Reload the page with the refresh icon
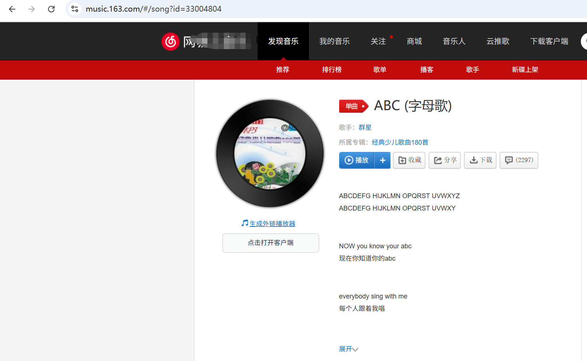 pyautogui.click(x=51, y=9)
